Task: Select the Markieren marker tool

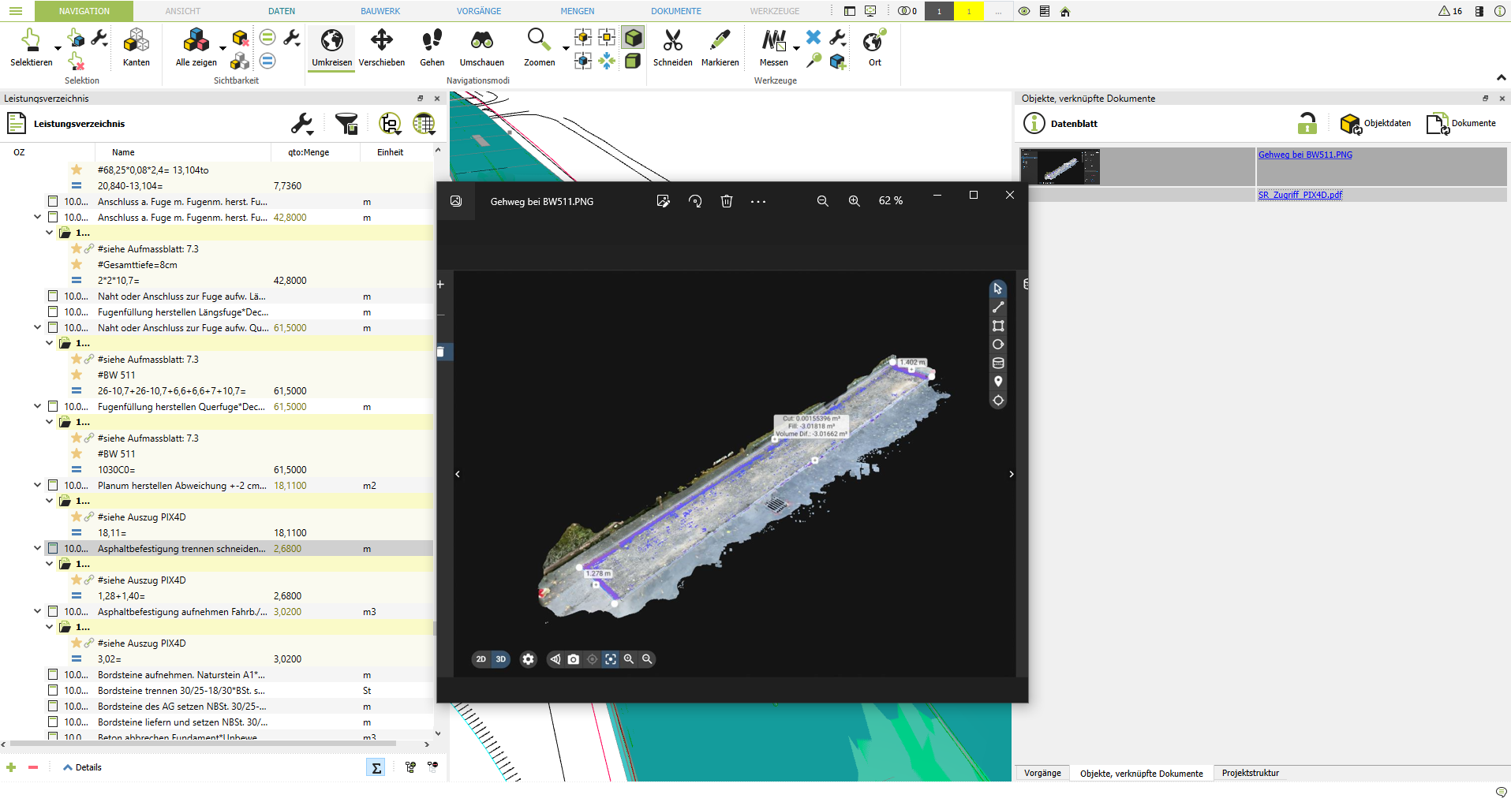Action: 720,47
